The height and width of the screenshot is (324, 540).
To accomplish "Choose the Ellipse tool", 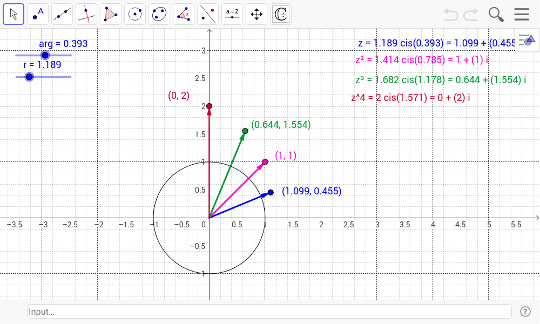I will click(x=159, y=14).
